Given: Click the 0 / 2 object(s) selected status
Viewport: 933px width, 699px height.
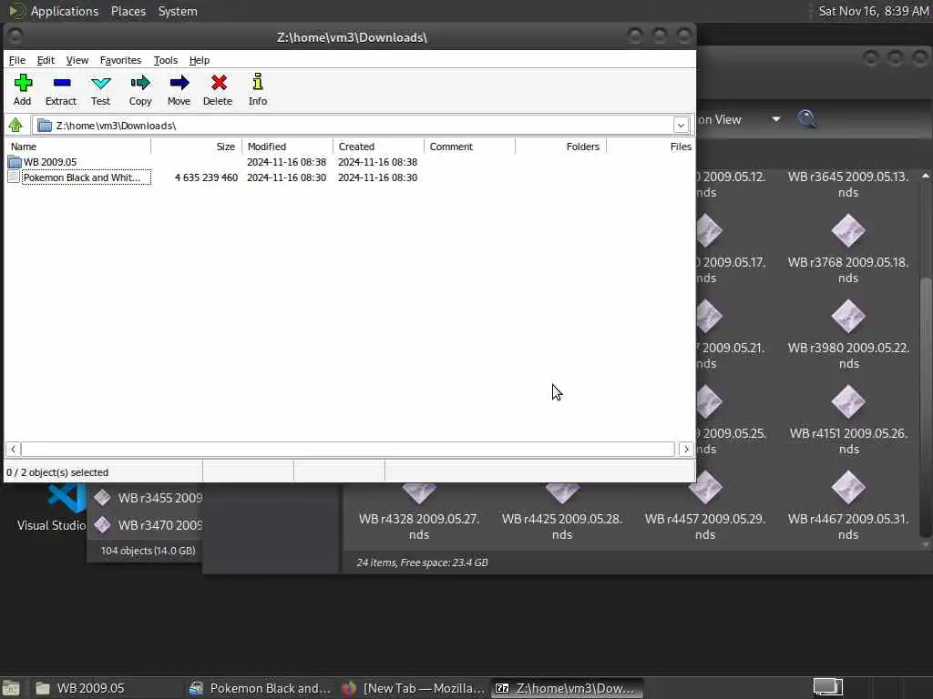Looking at the screenshot, I should point(57,472).
